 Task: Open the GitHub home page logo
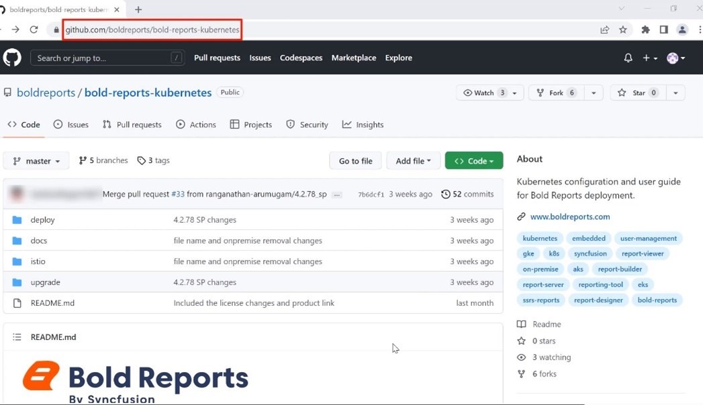(13, 58)
